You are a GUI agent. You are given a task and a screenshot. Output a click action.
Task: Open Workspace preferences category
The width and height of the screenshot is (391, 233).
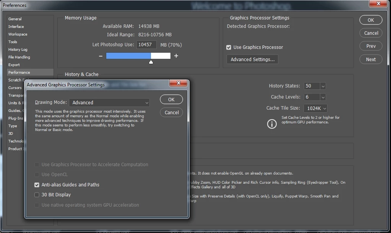tap(18, 34)
